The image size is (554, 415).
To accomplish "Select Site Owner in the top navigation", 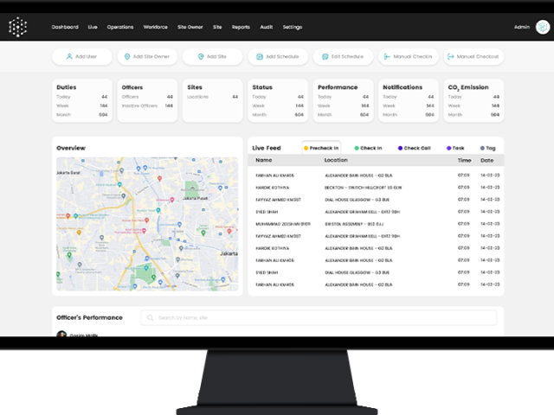I will tap(190, 27).
